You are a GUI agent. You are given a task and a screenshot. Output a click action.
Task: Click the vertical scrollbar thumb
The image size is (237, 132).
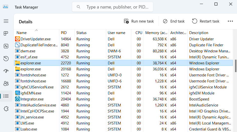tap(236, 66)
